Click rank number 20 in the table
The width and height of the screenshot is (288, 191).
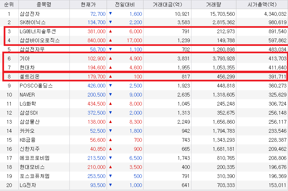click(9, 185)
